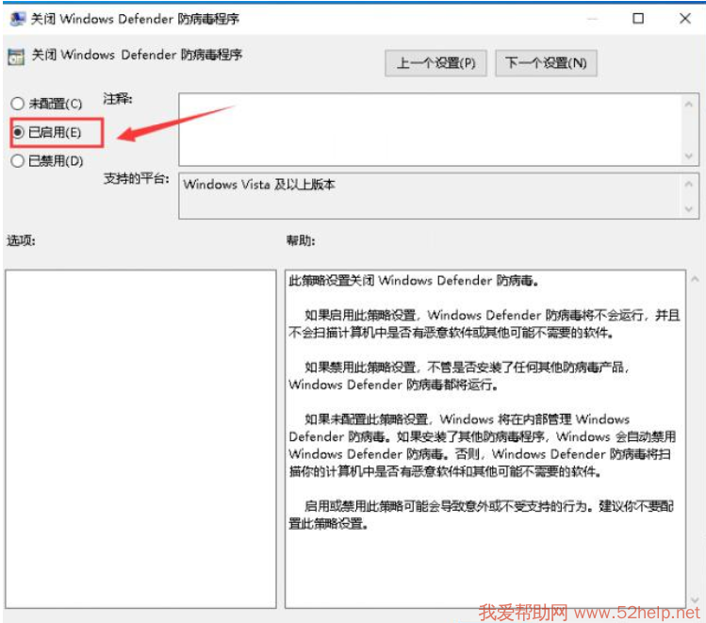Click the 关闭 Windows Defender title bar text
The image size is (706, 623).
click(x=135, y=18)
